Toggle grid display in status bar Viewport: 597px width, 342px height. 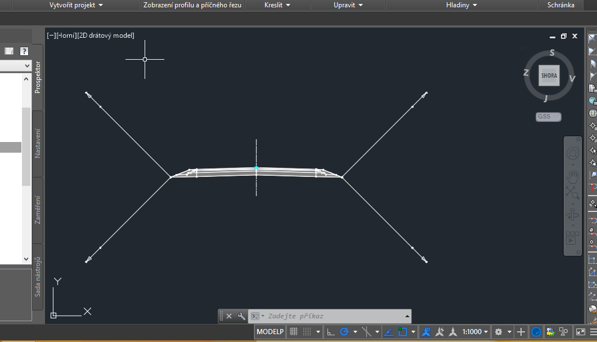pos(294,332)
